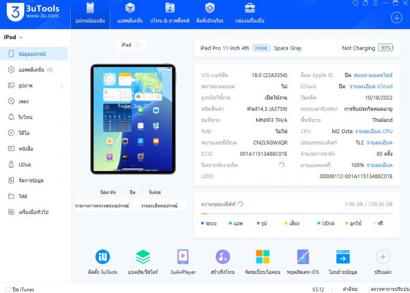Toggle the ปิด iTunes checkbox
The image size is (410, 293).
pyautogui.click(x=7, y=289)
